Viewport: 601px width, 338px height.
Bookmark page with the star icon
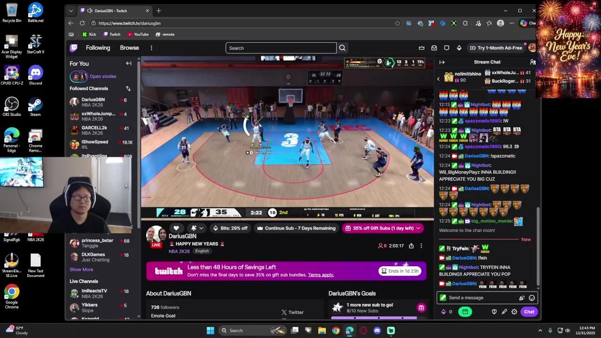click(397, 23)
